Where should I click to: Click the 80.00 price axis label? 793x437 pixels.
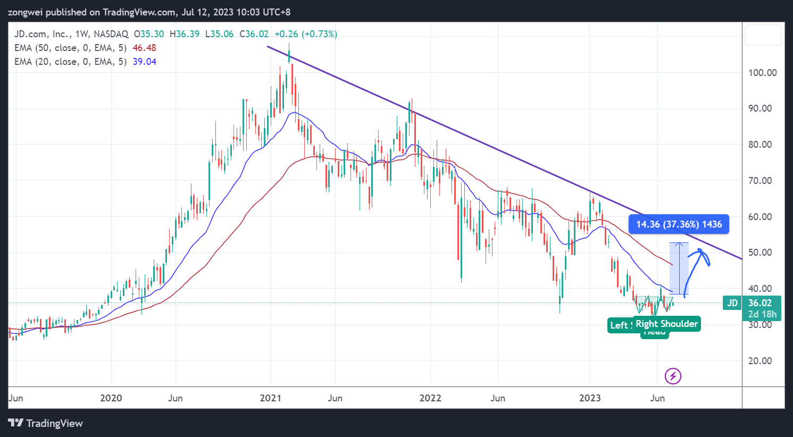pyautogui.click(x=760, y=145)
